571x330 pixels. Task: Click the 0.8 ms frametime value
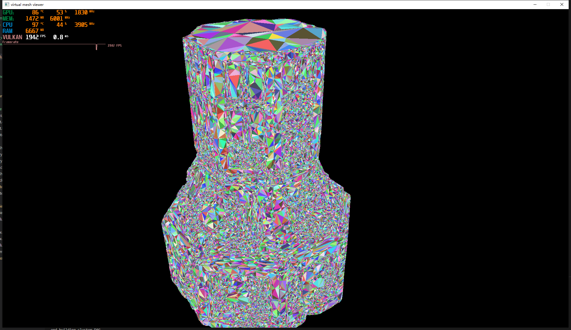(58, 37)
